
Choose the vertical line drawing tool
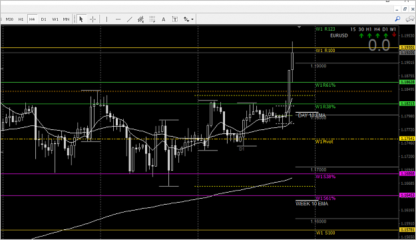pyautogui.click(x=106, y=19)
